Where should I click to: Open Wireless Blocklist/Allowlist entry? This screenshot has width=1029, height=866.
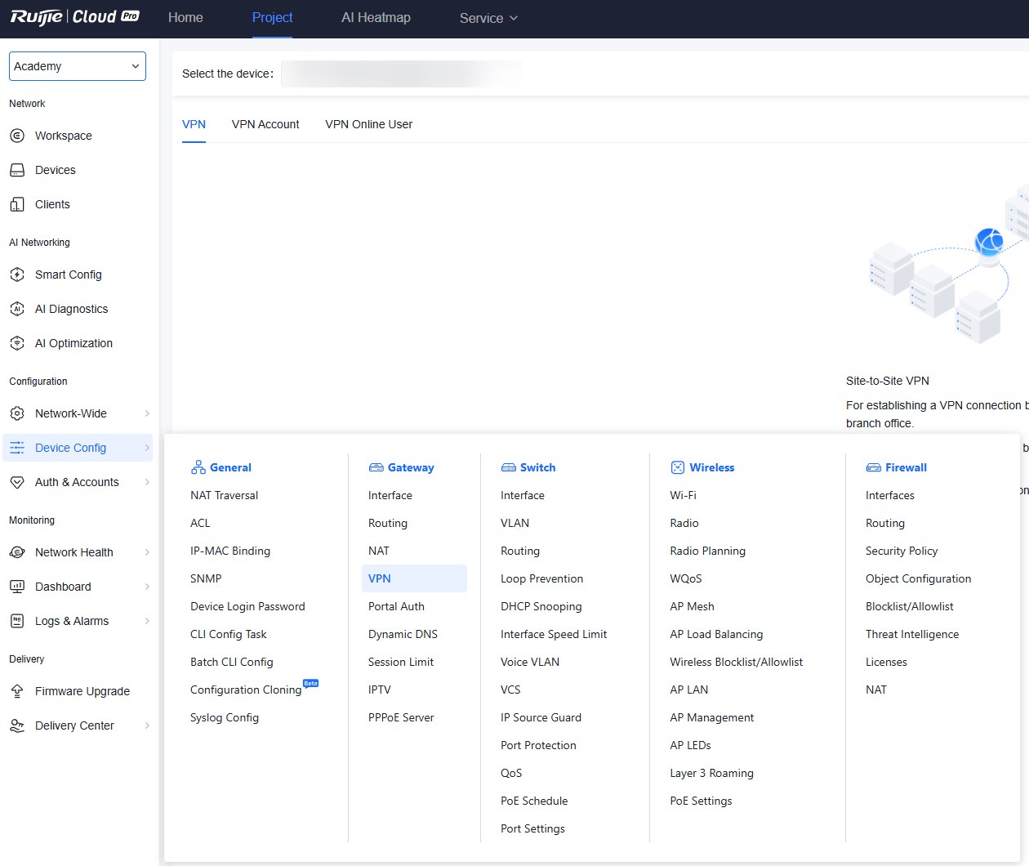736,662
